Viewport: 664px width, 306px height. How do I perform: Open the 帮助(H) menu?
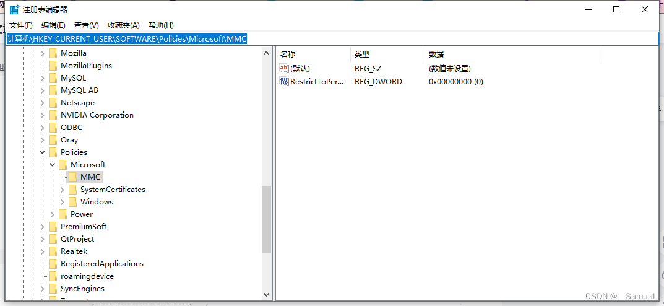(x=161, y=25)
